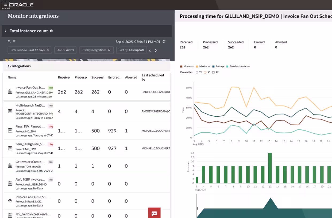This screenshot has height=218, width=332.
Task: Open Display integrations All filter
Action: [x=96, y=50]
